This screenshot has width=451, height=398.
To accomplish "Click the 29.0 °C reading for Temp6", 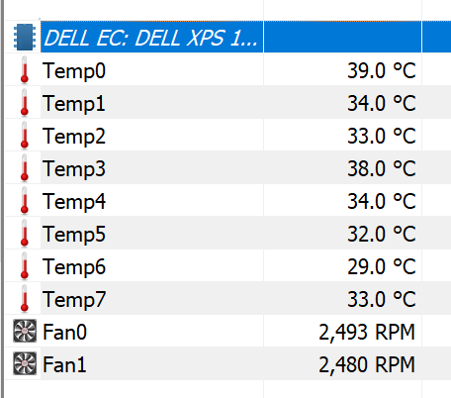I will (x=382, y=266).
